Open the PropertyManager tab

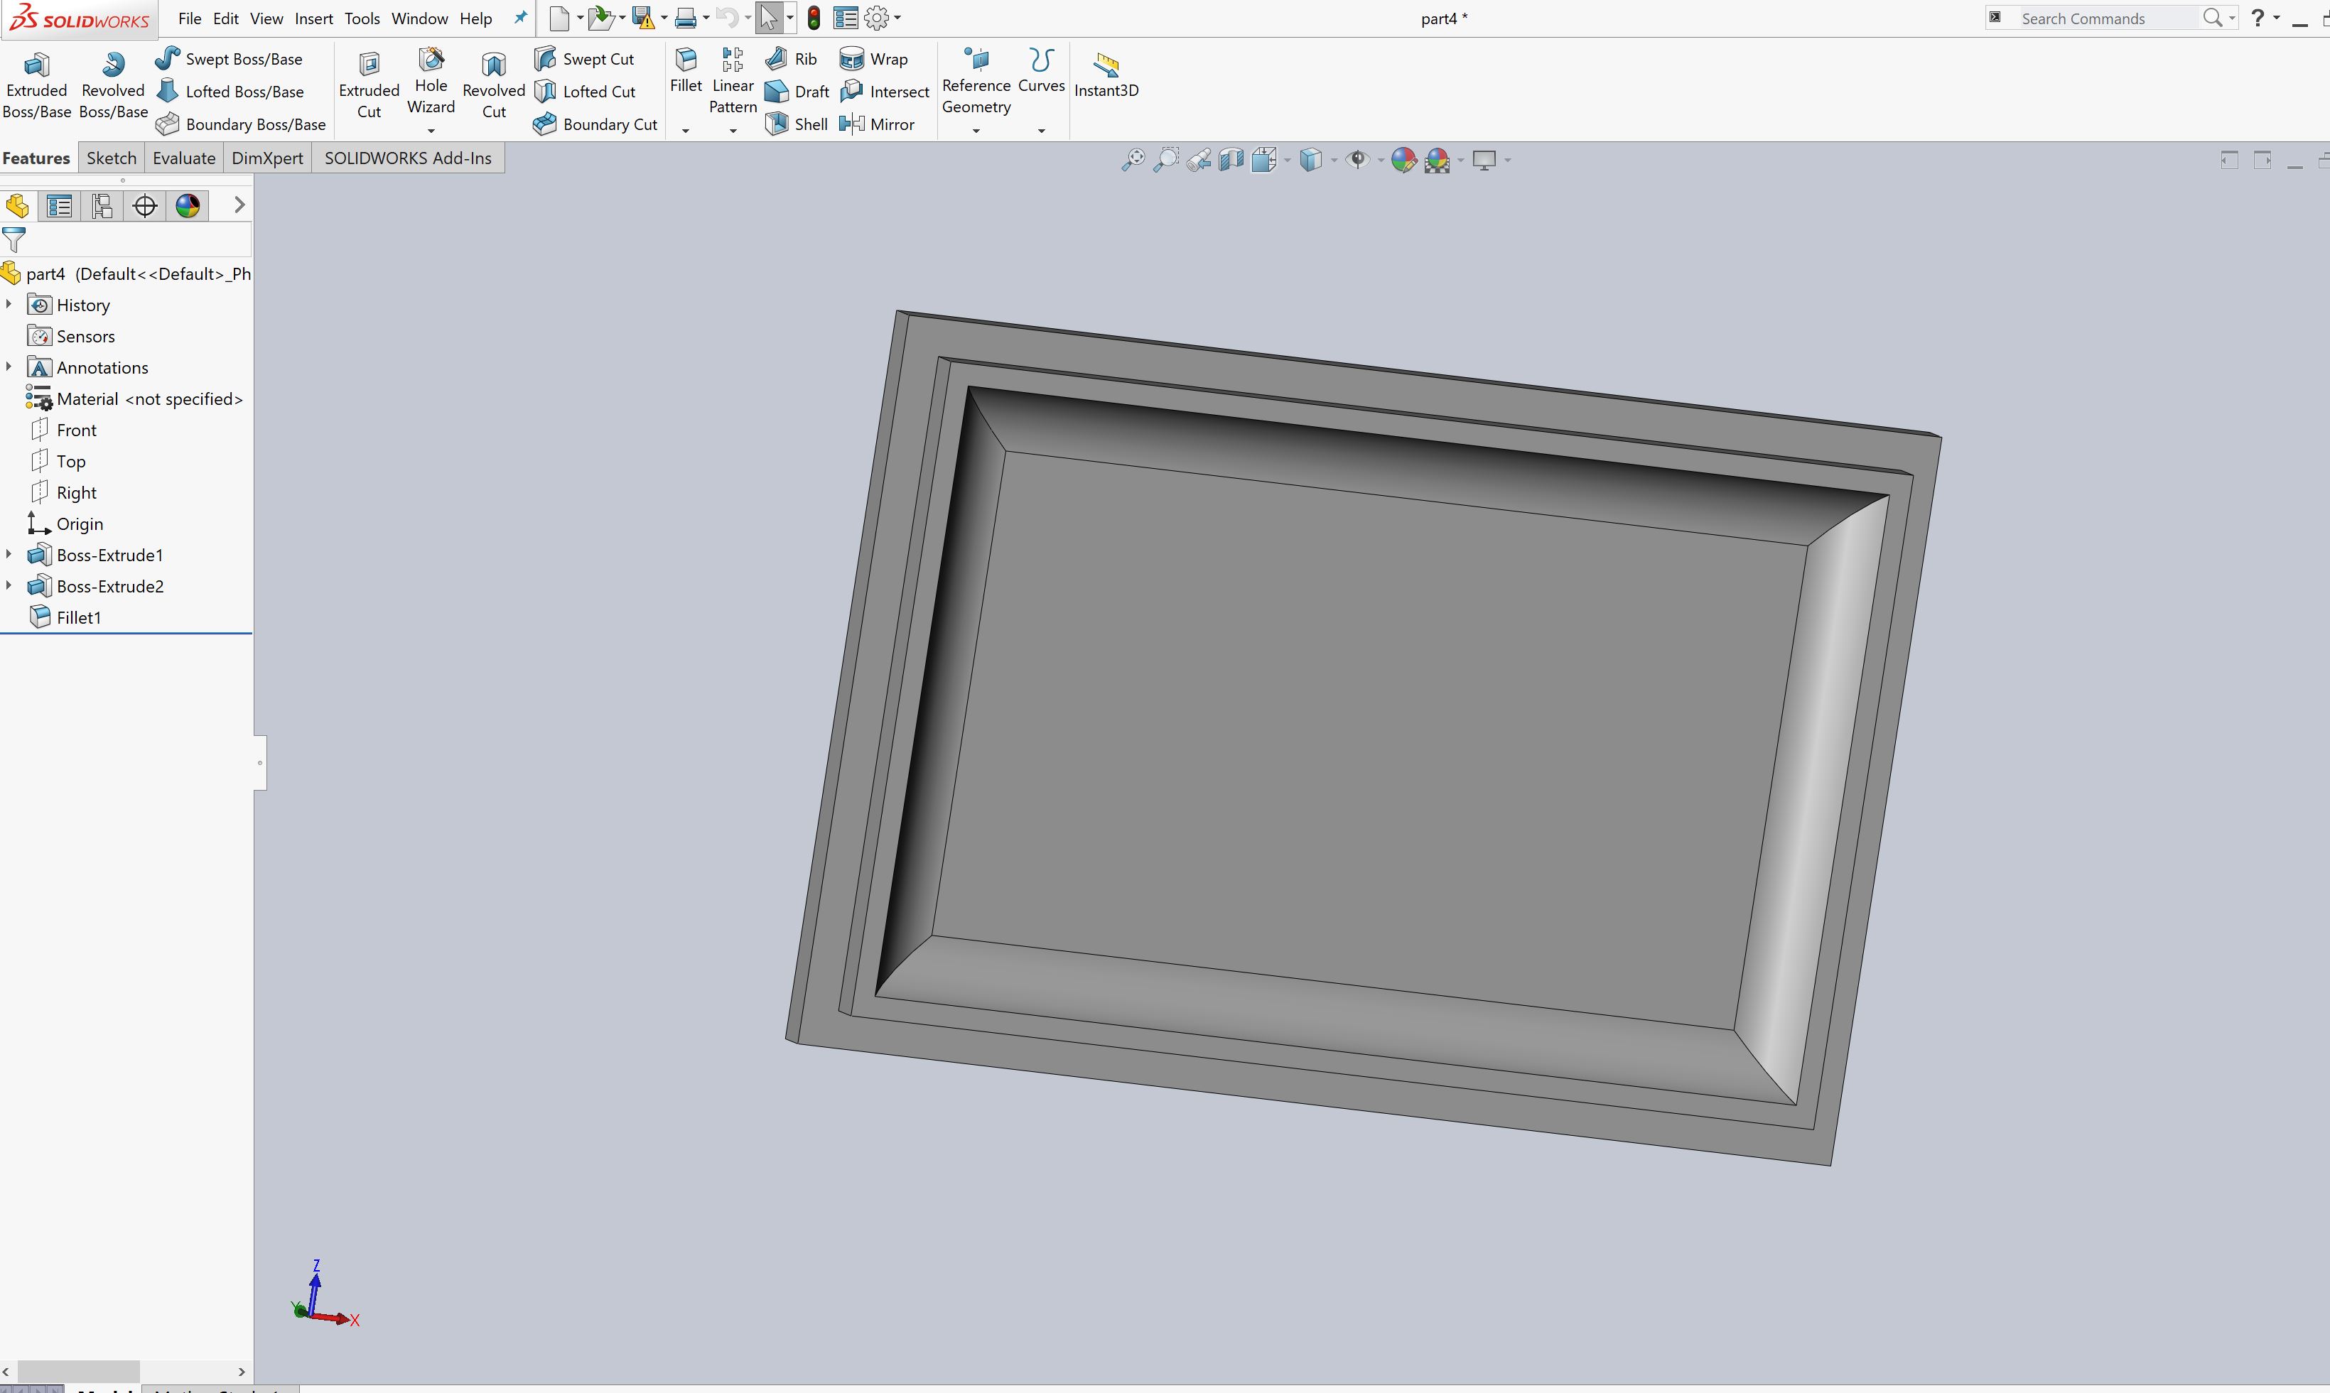pos(60,205)
